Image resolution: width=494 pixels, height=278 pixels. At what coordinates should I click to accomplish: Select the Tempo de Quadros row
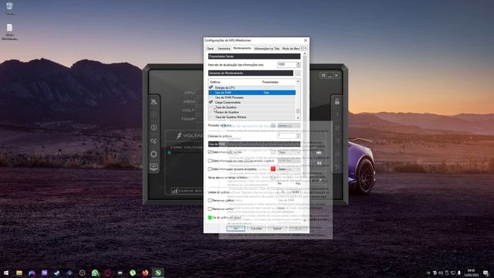(252, 112)
